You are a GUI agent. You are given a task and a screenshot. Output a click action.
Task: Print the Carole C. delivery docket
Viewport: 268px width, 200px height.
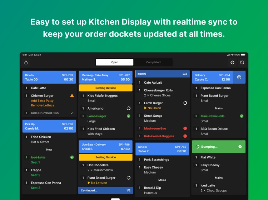tap(239, 77)
